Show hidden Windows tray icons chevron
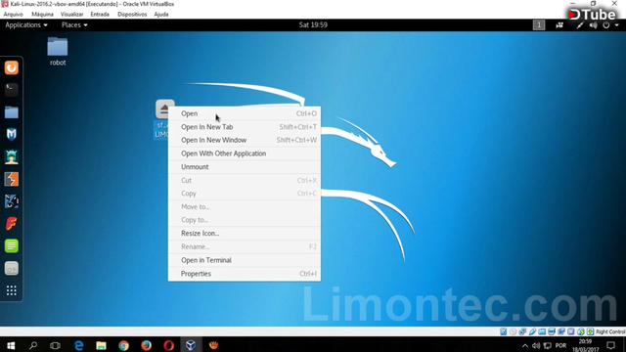626x352 pixels. click(525, 345)
